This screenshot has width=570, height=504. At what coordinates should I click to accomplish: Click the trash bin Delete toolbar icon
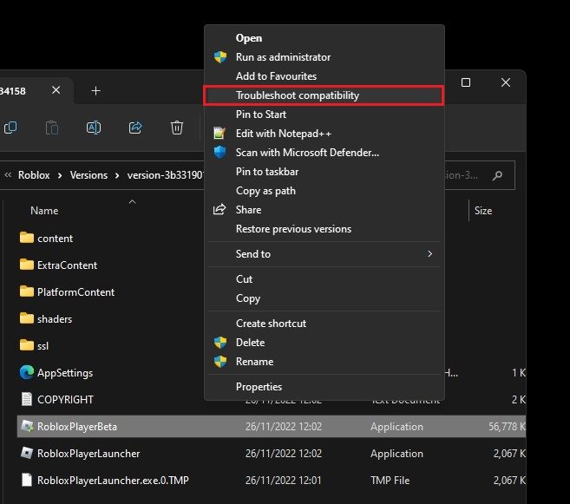[x=177, y=128]
